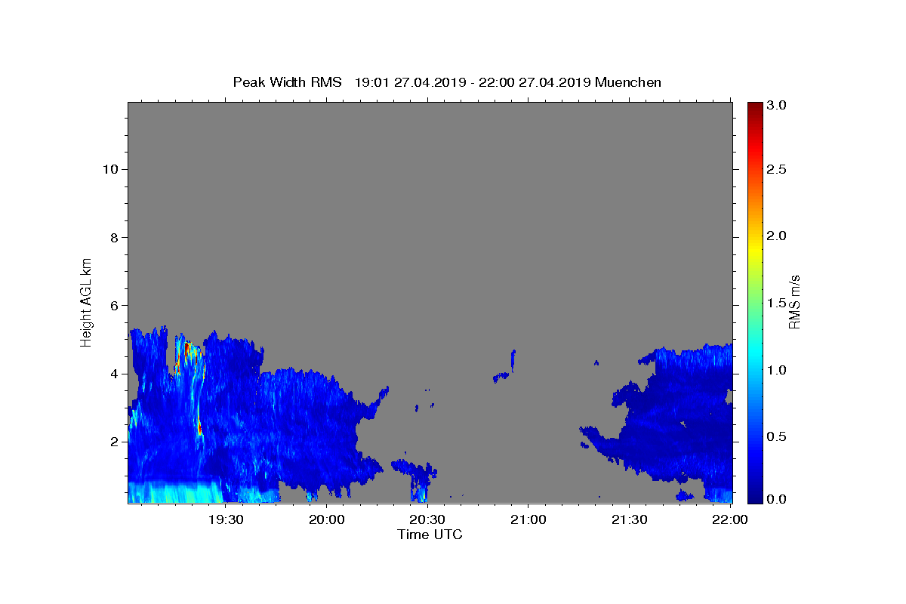Click the colorbar value 1.0
This screenshot has height=604, width=906.
pyautogui.click(x=777, y=370)
